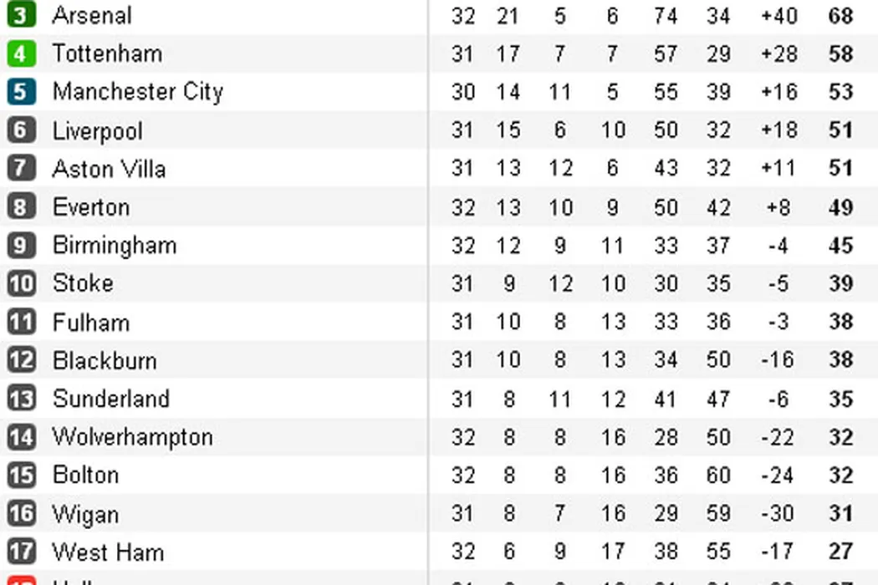Image resolution: width=878 pixels, height=585 pixels.
Task: Select Stoke in the league table
Action: tap(83, 283)
